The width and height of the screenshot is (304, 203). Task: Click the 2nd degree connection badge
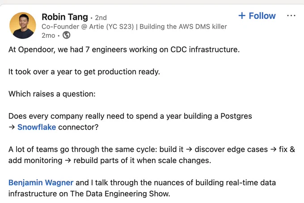point(101,17)
